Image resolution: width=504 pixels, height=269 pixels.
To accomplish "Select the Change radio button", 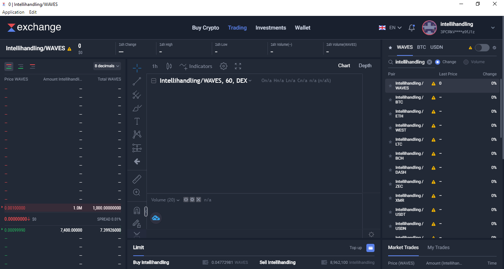I will [x=438, y=62].
